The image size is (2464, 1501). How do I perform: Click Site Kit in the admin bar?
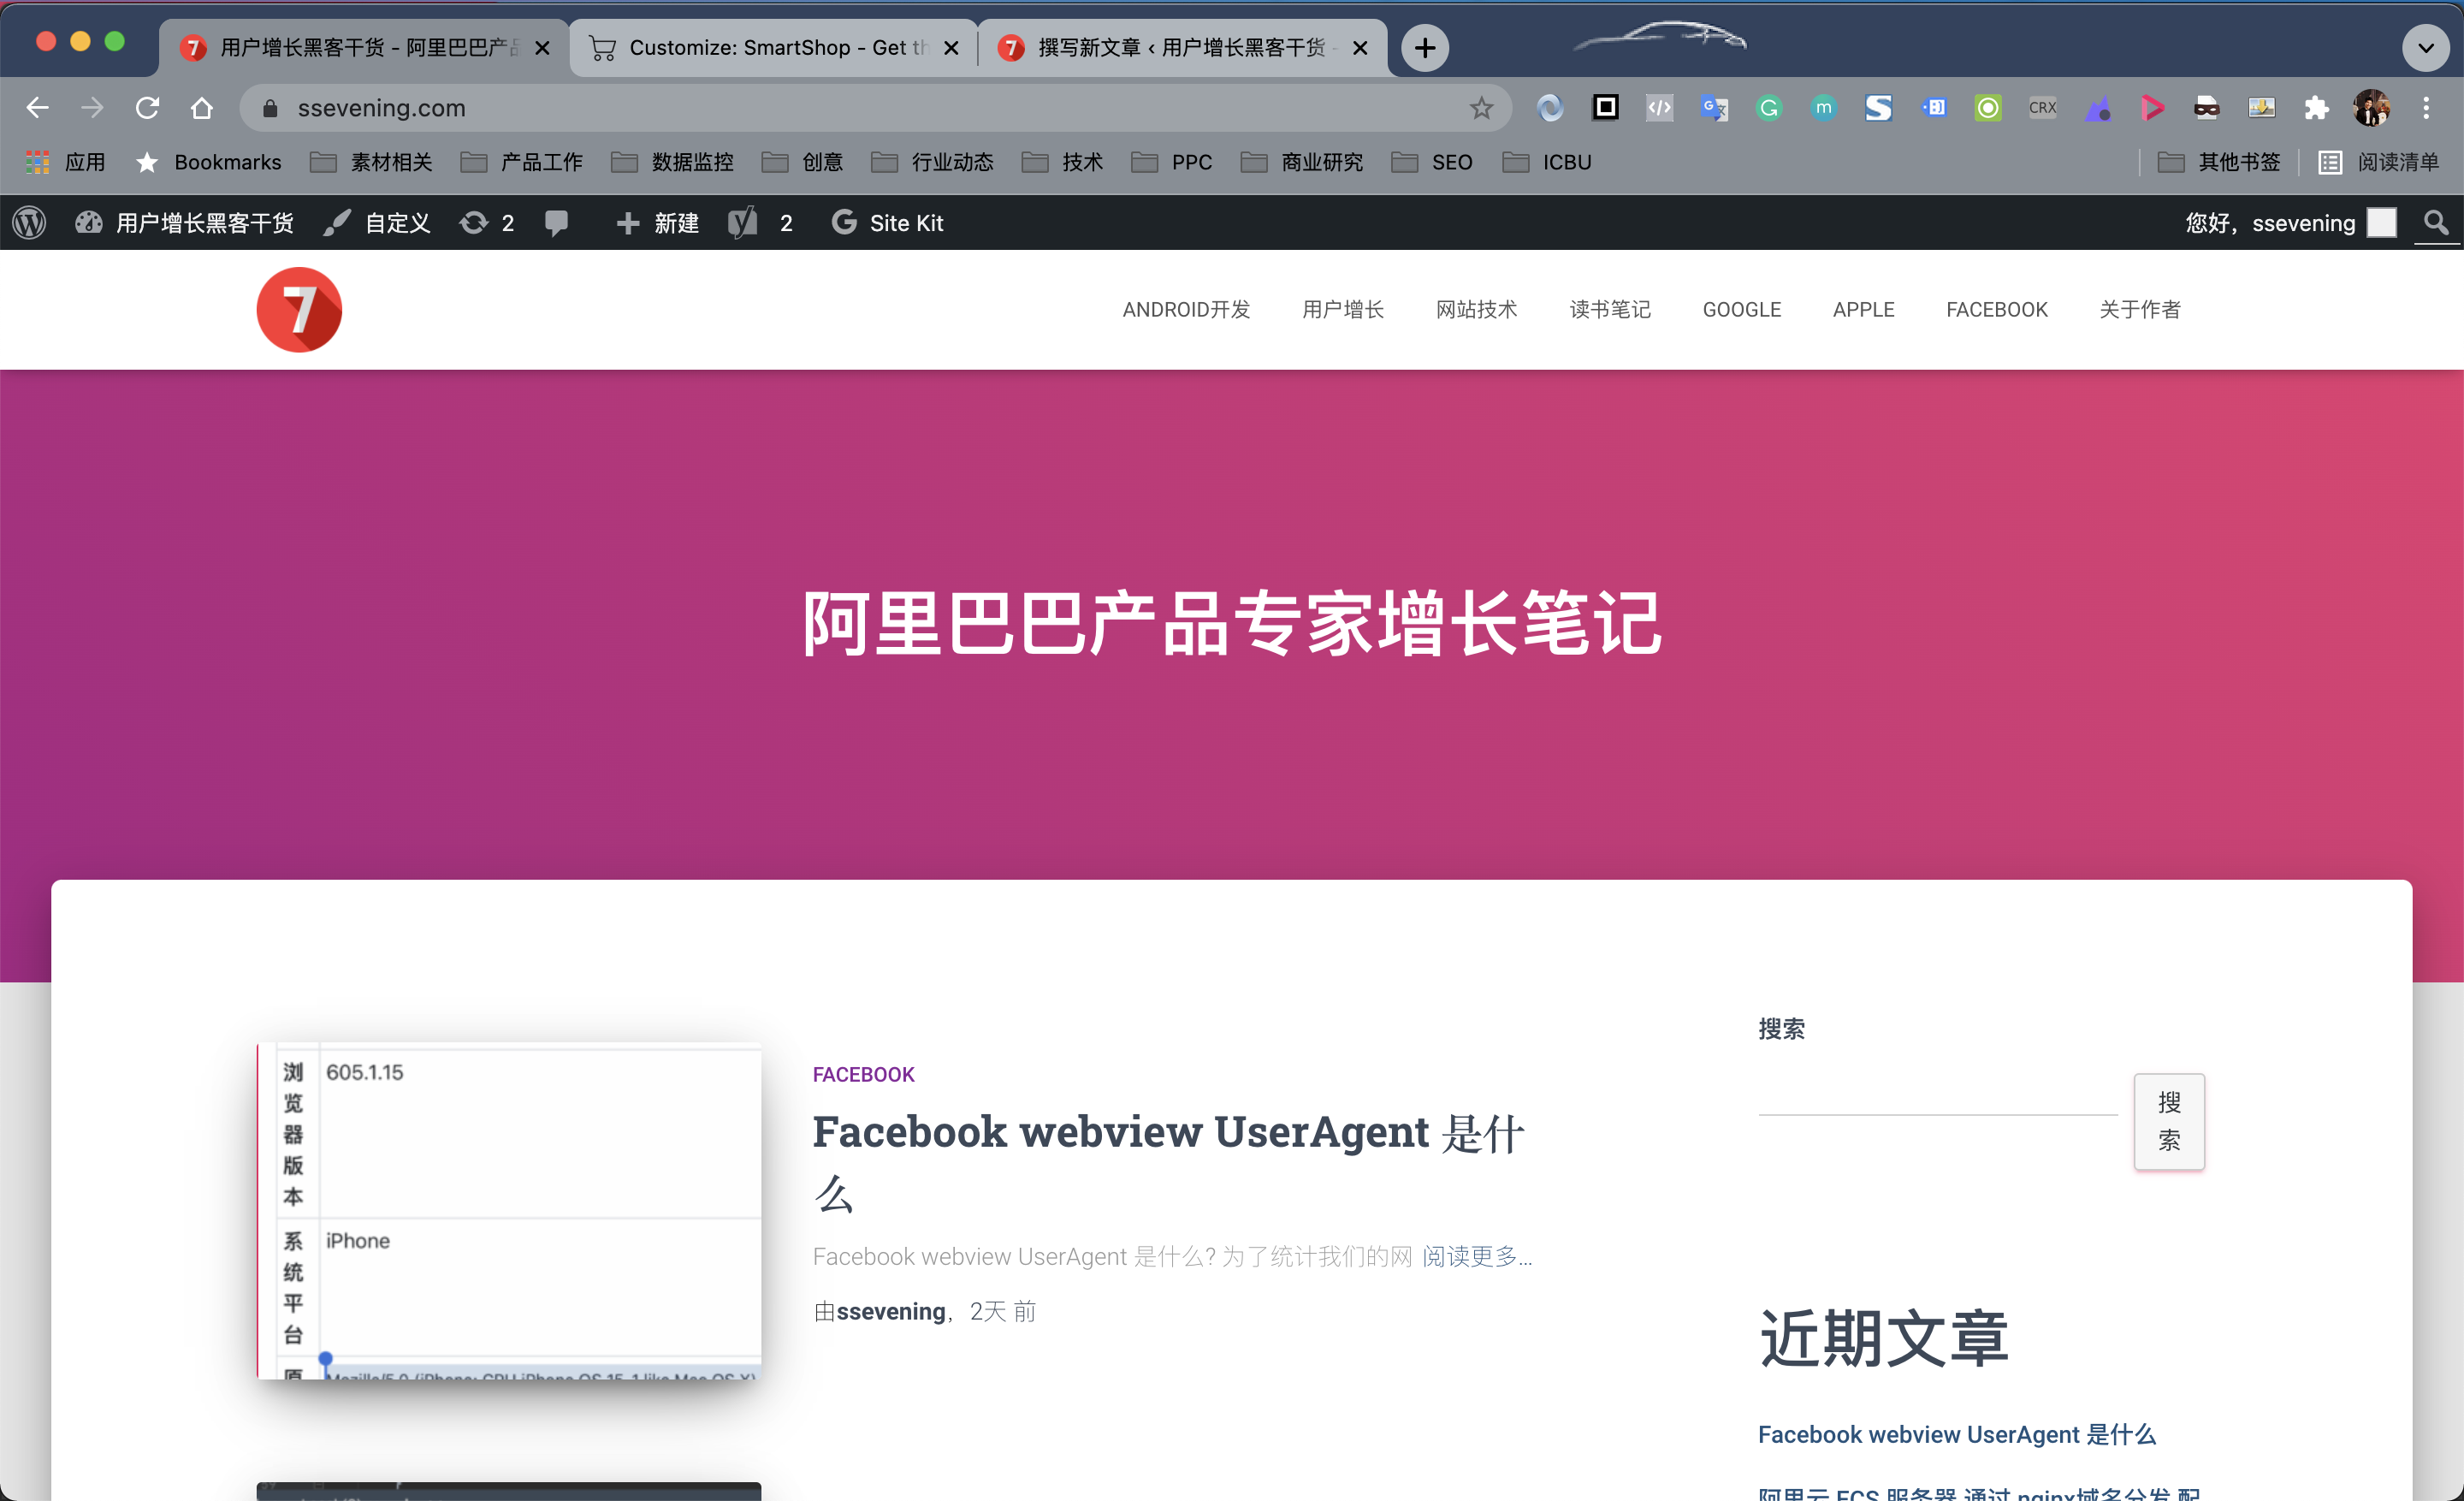pos(887,222)
